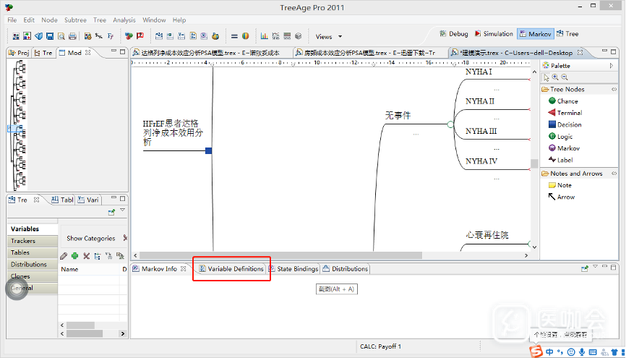The image size is (626, 358).
Task: Open the Analysis menu
Action: (124, 20)
